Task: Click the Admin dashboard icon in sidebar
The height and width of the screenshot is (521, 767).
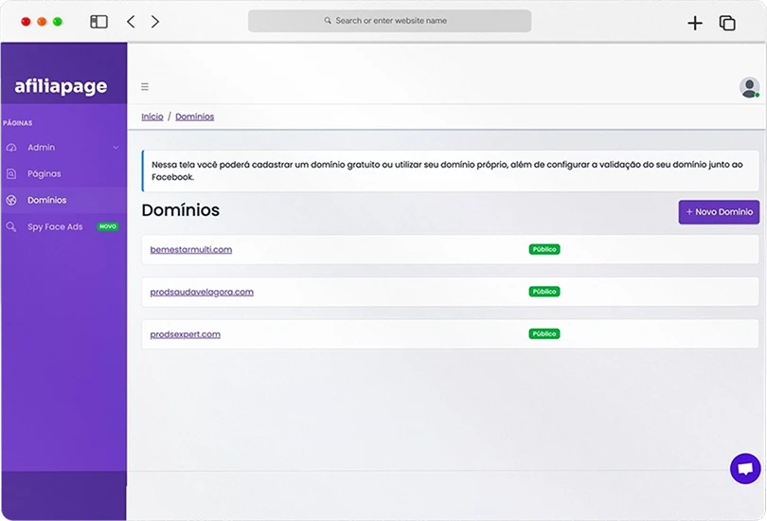Action: pyautogui.click(x=11, y=148)
